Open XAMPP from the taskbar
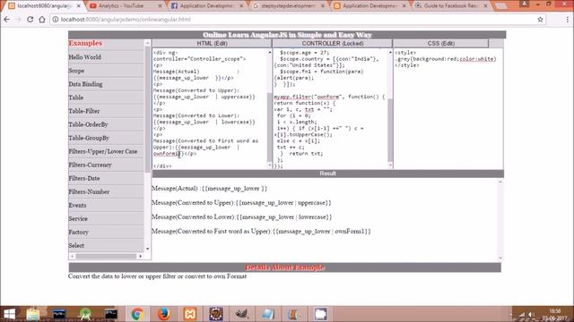Image resolution: width=574 pixels, height=322 pixels. coord(190,314)
